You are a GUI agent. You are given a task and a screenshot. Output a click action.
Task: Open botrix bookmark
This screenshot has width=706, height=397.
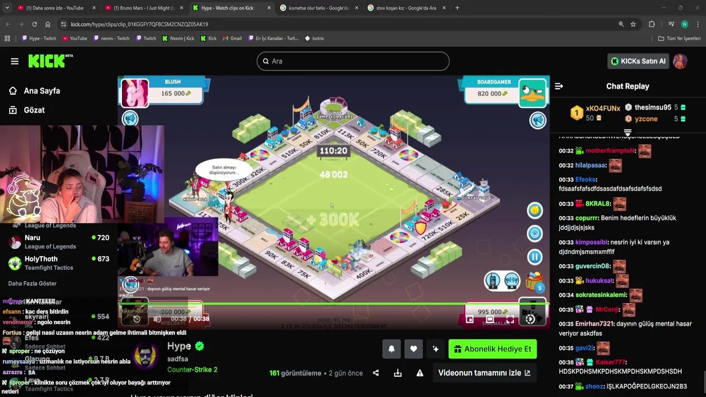(314, 39)
